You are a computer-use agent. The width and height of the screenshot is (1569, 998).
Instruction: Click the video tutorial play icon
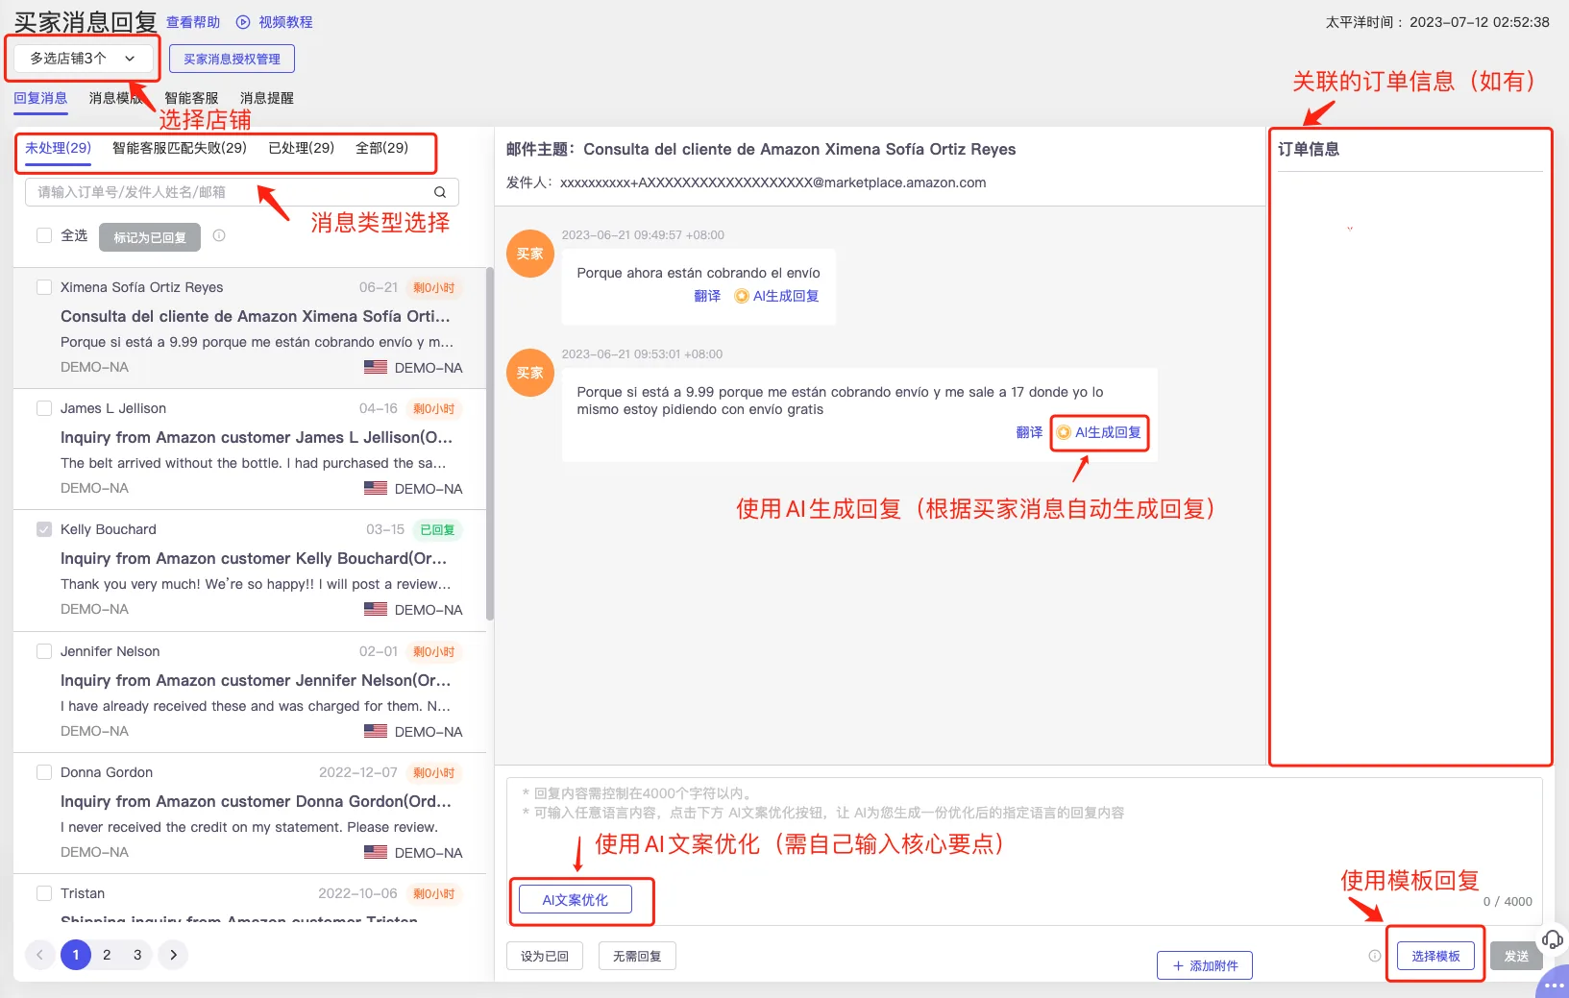coord(243,22)
